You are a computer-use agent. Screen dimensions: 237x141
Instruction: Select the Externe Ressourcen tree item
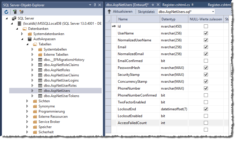pos(53,117)
